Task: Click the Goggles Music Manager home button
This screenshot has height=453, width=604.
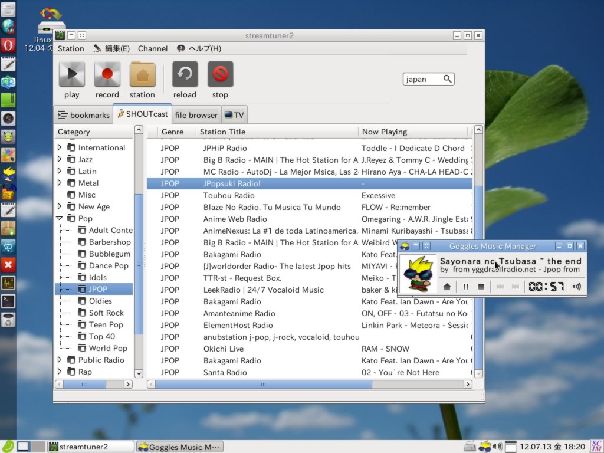Action: click(447, 287)
